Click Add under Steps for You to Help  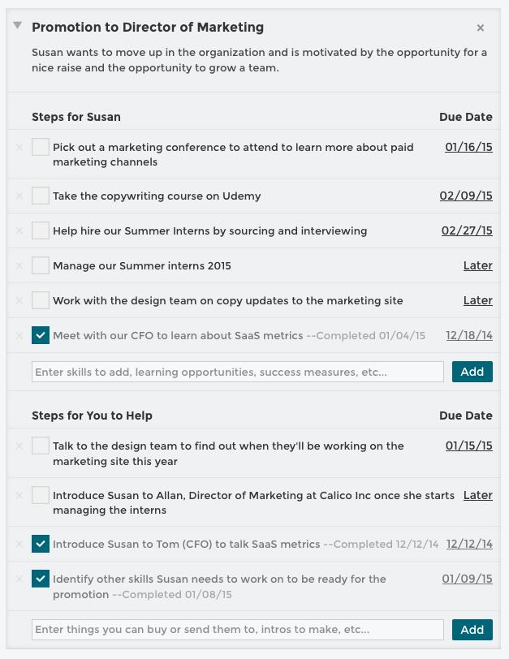pos(472,629)
